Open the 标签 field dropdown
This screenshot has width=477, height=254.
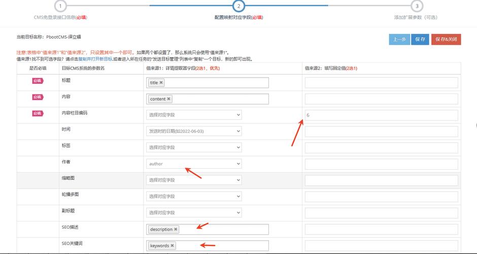(194, 147)
